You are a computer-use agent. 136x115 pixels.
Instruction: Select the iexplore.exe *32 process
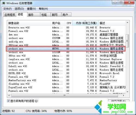(66, 59)
